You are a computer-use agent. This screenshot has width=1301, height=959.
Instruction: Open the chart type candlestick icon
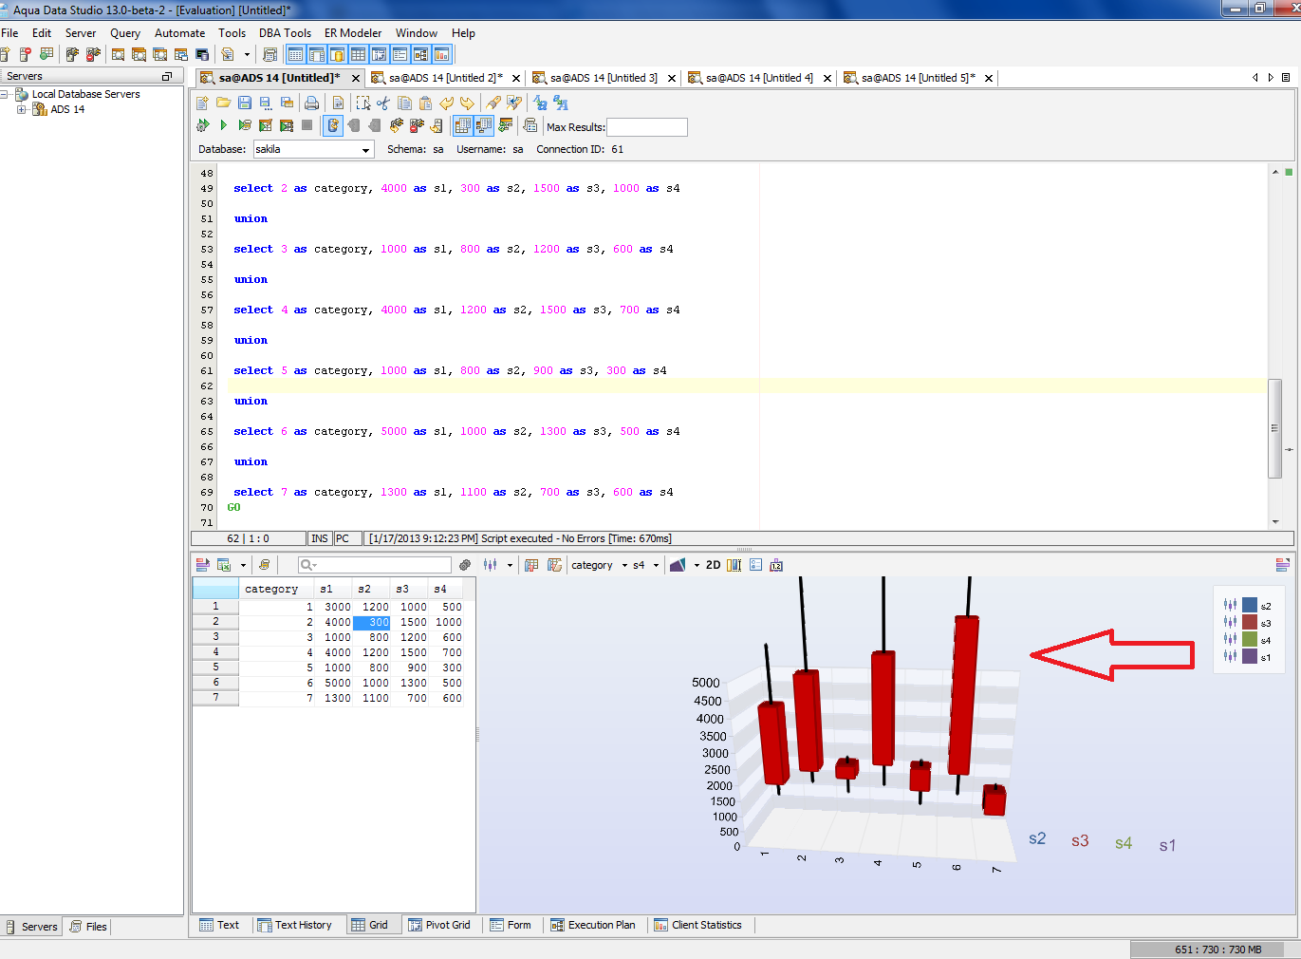[x=490, y=565]
